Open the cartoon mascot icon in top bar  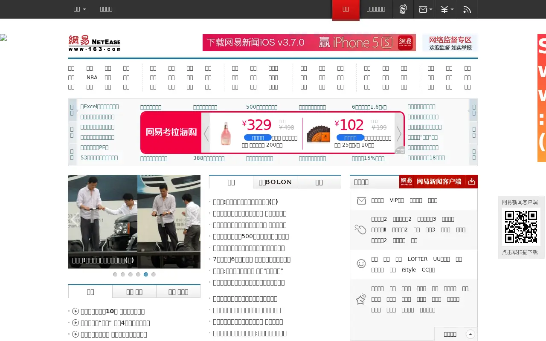[403, 9]
